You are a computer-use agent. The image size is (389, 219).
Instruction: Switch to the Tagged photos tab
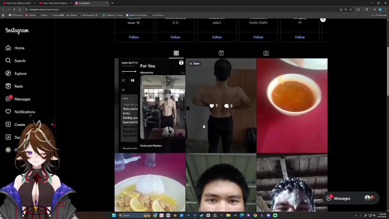click(x=266, y=53)
